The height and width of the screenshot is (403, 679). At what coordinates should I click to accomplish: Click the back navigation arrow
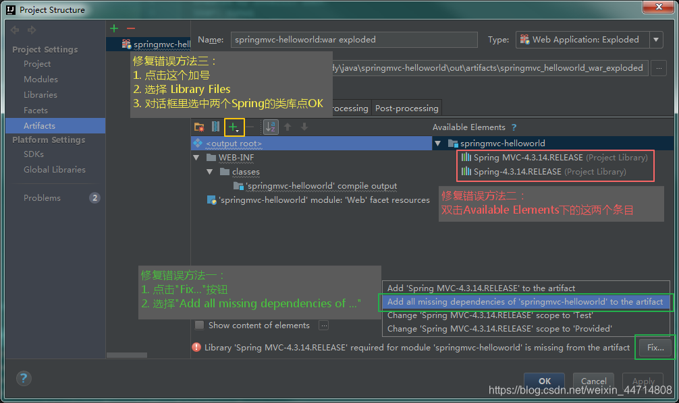(15, 30)
